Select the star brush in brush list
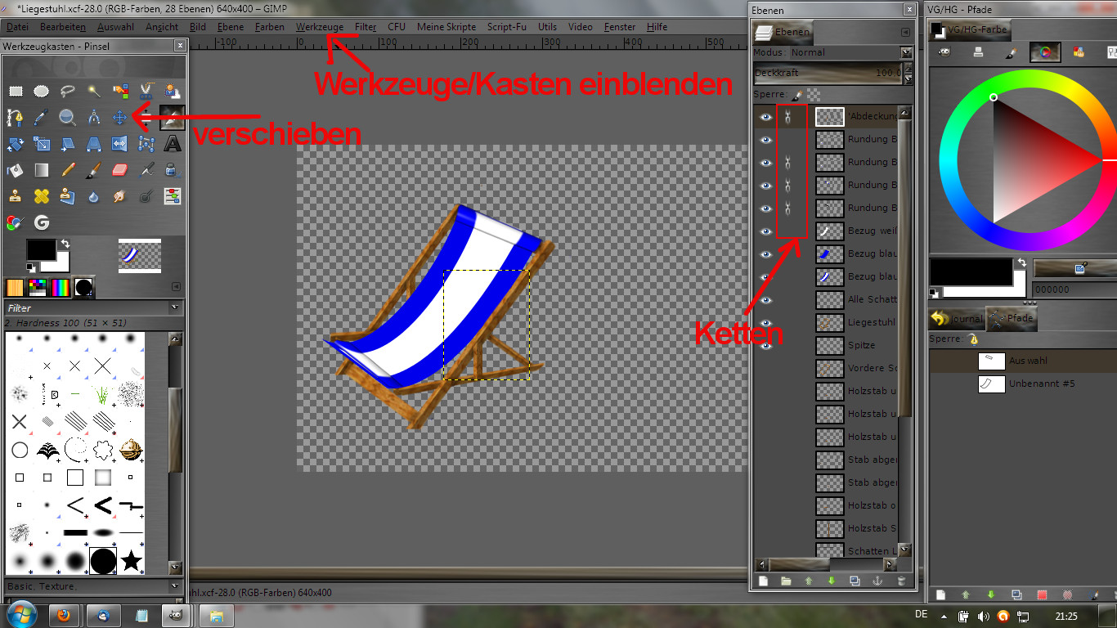Image resolution: width=1117 pixels, height=628 pixels. pyautogui.click(x=132, y=560)
